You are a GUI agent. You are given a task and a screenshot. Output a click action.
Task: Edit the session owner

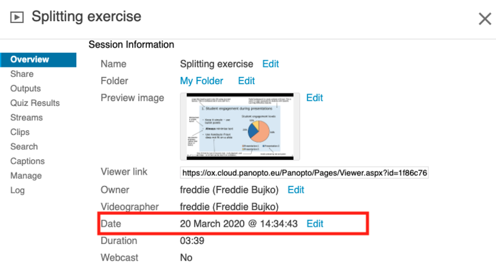pyautogui.click(x=296, y=190)
